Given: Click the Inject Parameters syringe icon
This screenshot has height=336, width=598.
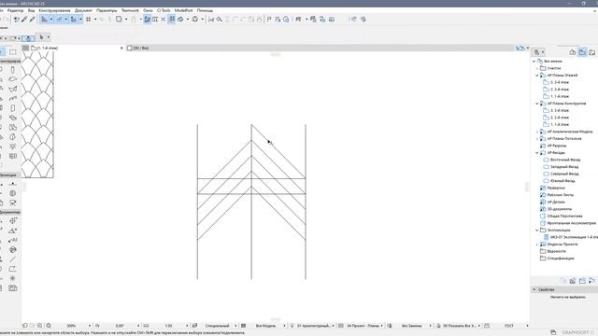Looking at the screenshot, I should 32,19.
